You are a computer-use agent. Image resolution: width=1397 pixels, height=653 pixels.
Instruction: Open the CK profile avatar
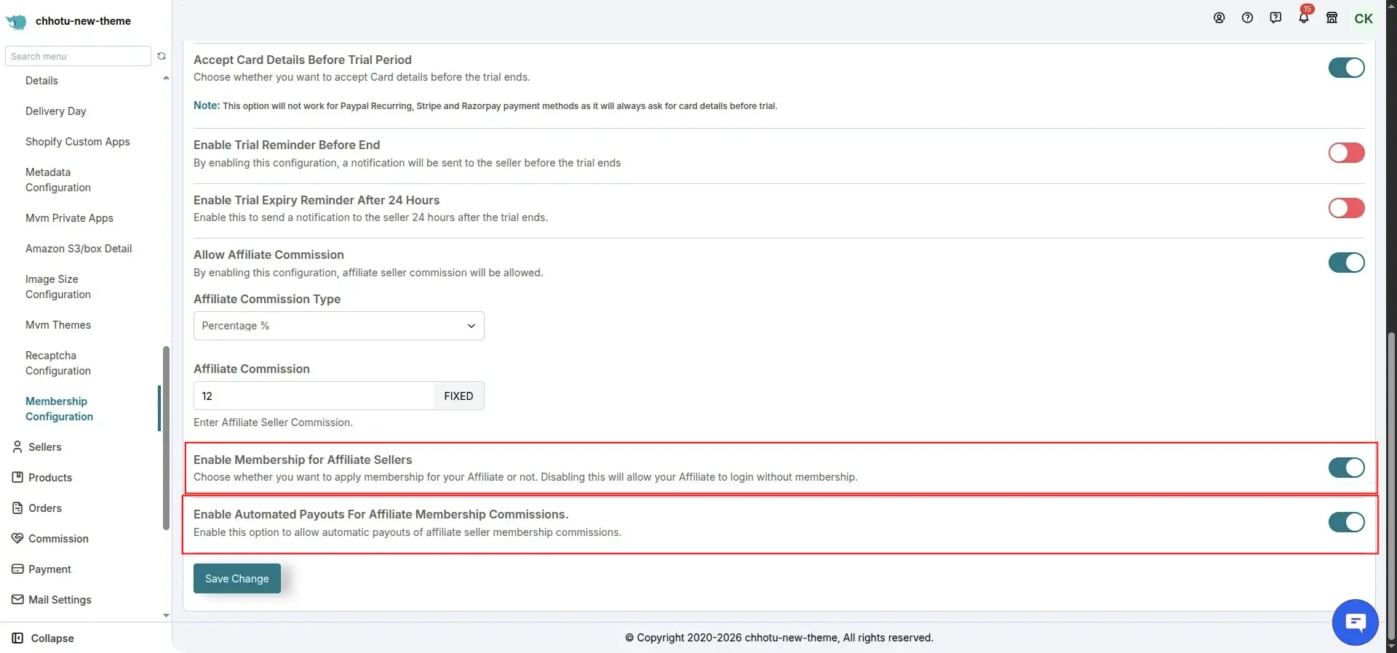pos(1364,19)
